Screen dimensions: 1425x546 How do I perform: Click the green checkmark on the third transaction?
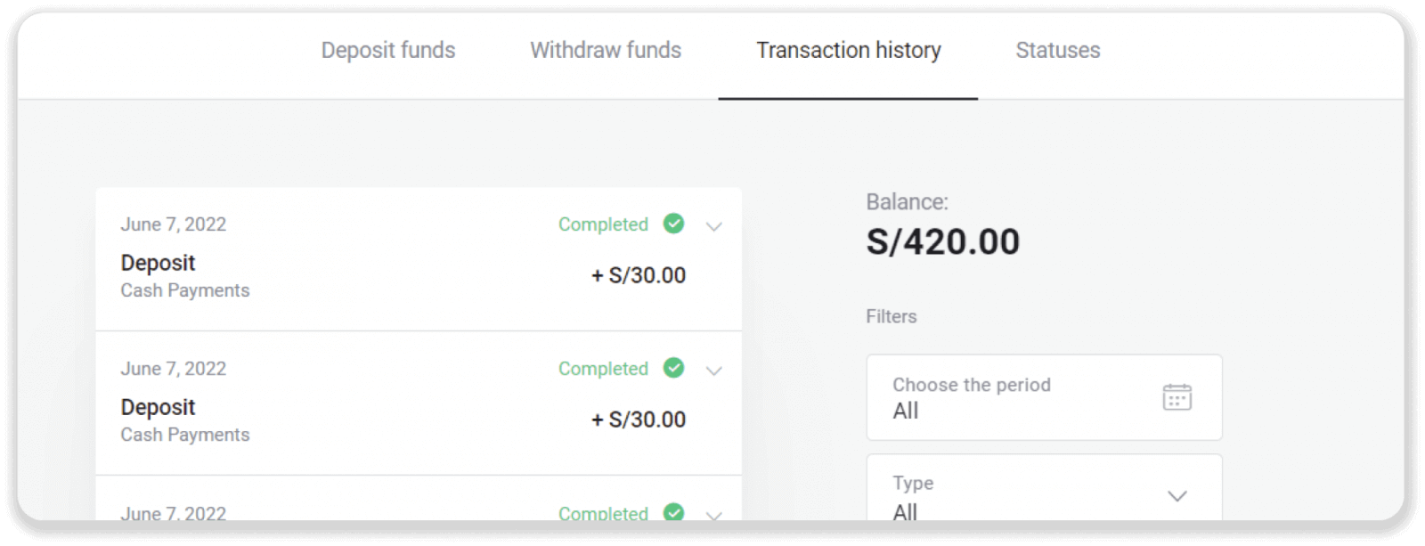click(674, 512)
